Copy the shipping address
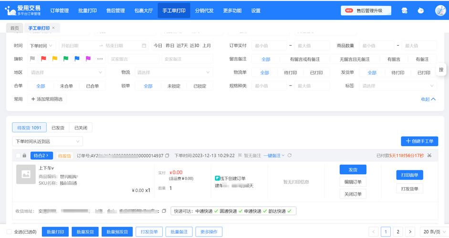The image size is (449, 238). coord(164,211)
